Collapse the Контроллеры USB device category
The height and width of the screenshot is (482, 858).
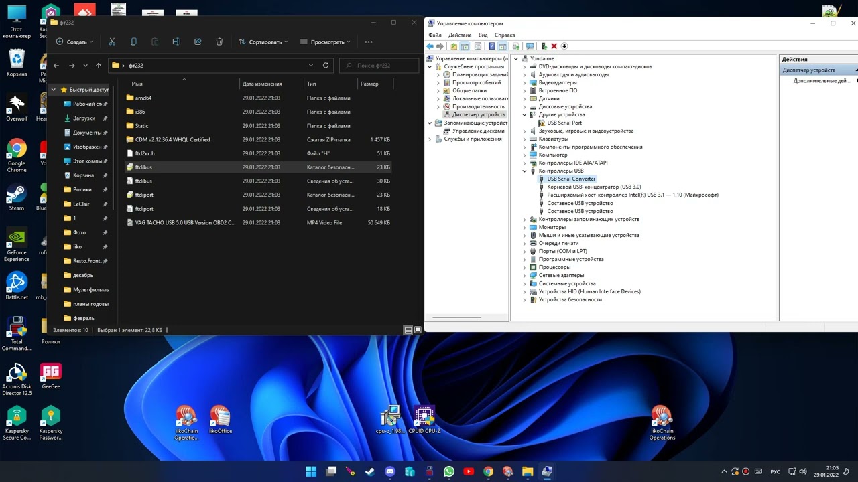coord(524,171)
